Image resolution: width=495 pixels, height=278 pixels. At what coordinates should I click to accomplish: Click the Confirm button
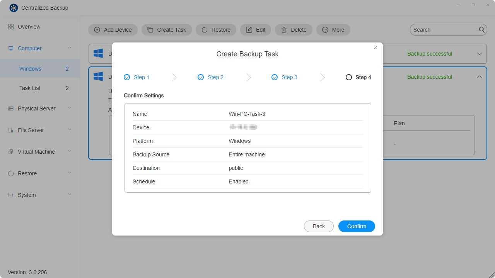(x=356, y=226)
